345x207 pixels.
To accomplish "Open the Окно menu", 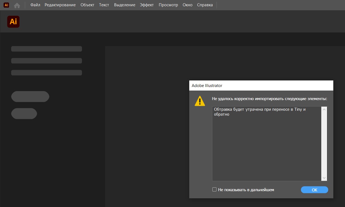I will click(188, 5).
